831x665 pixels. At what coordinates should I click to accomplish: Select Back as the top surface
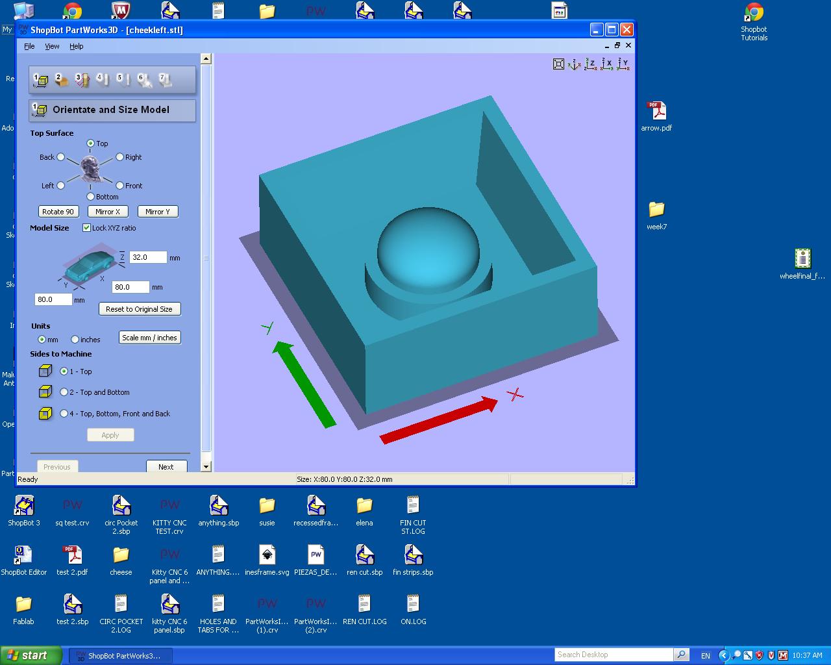(x=60, y=157)
